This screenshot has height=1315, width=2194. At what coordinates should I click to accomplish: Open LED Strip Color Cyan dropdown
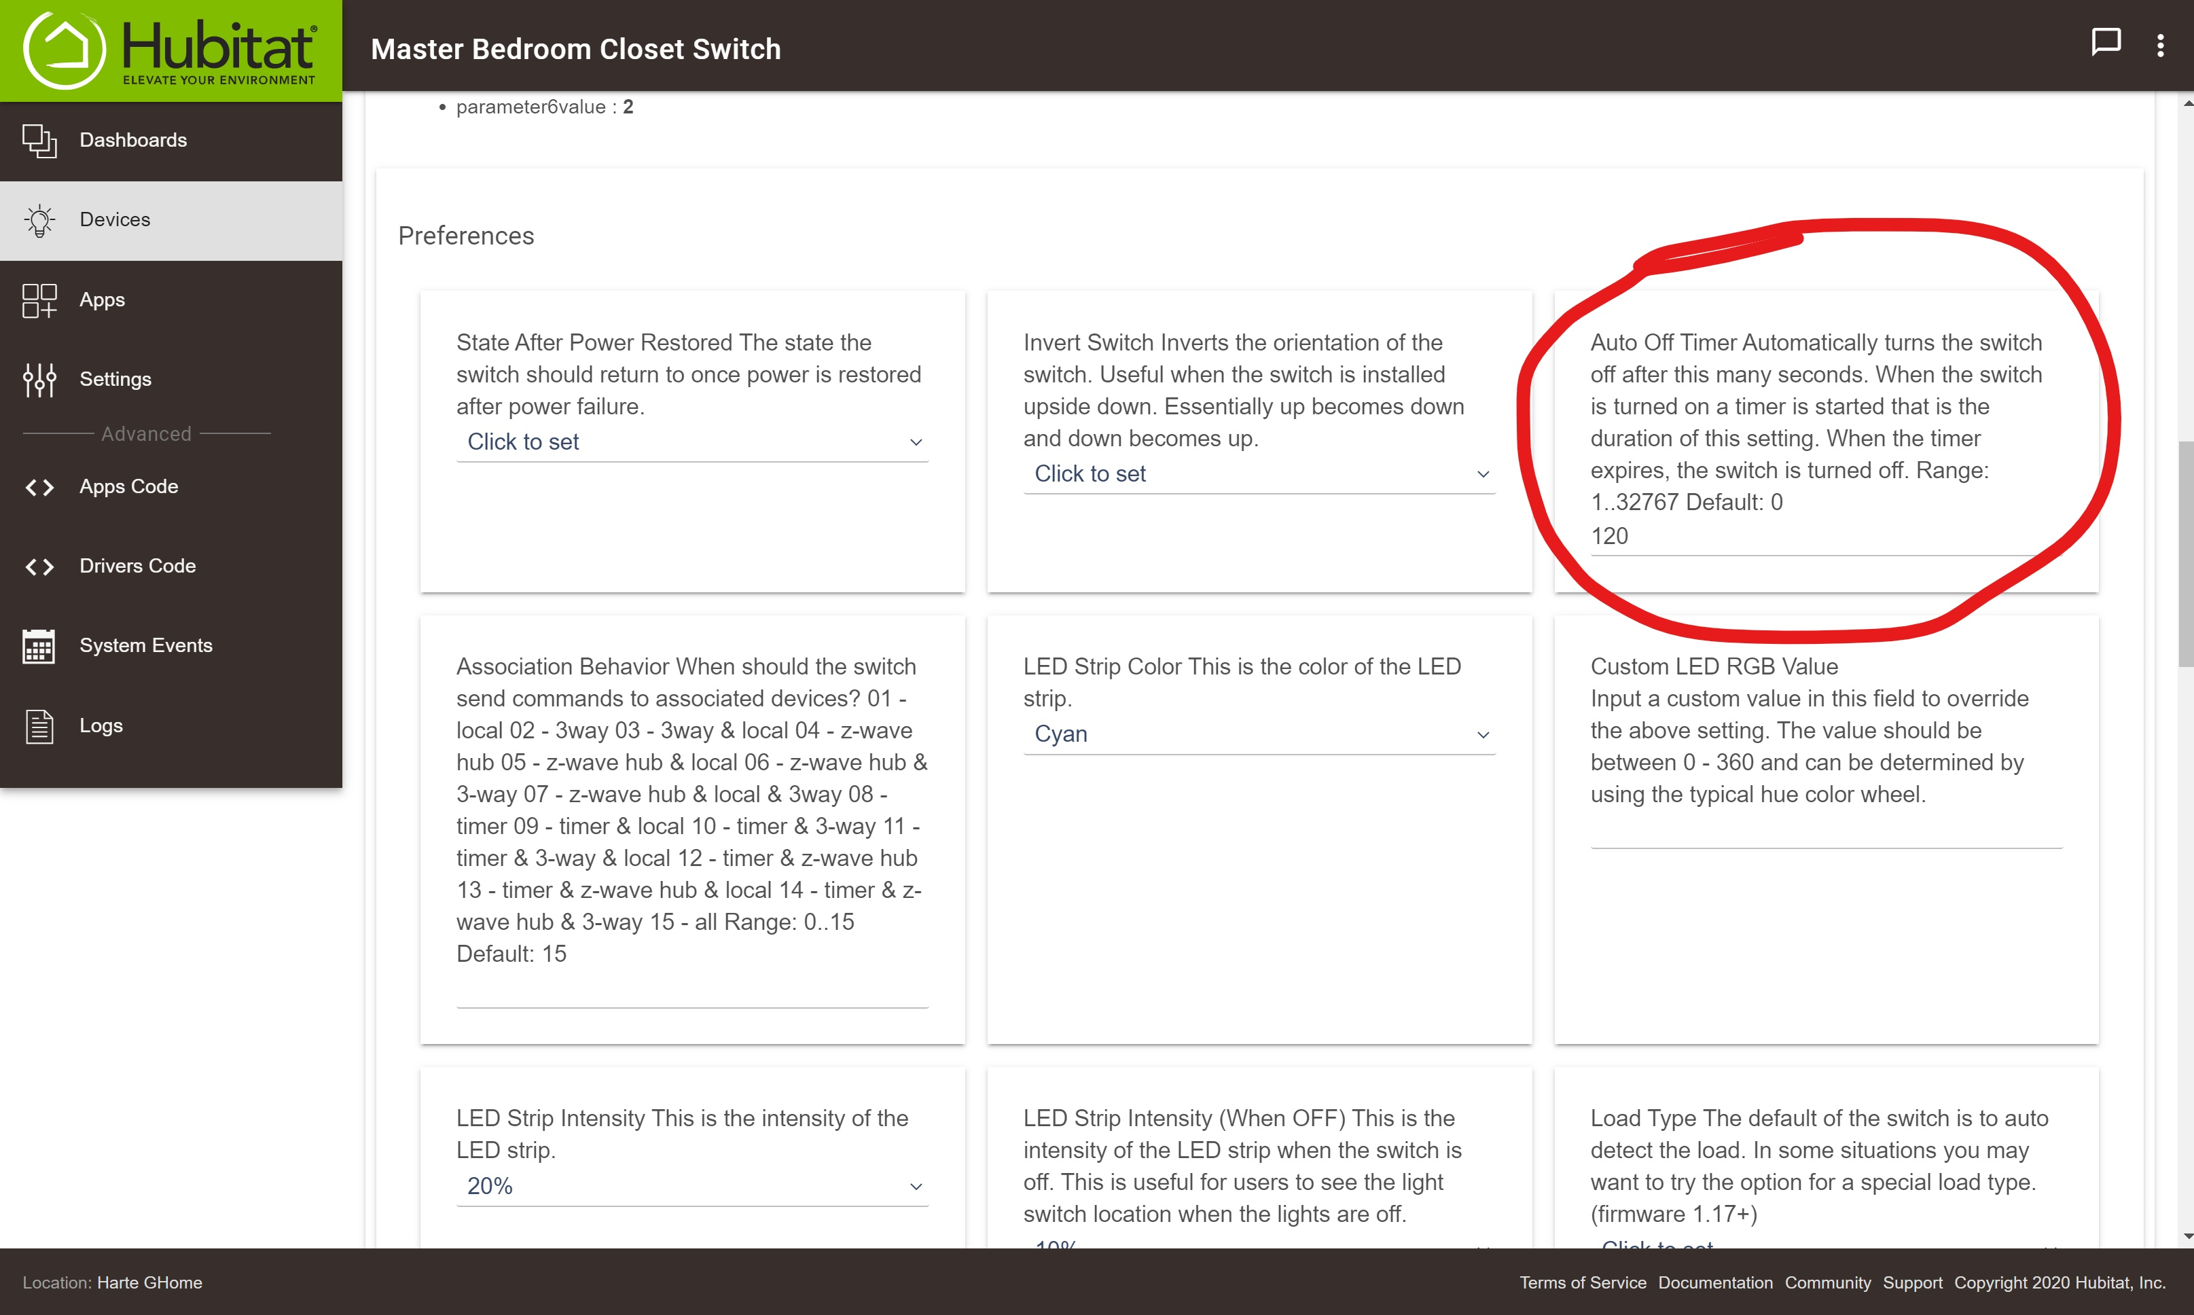pyautogui.click(x=1258, y=734)
